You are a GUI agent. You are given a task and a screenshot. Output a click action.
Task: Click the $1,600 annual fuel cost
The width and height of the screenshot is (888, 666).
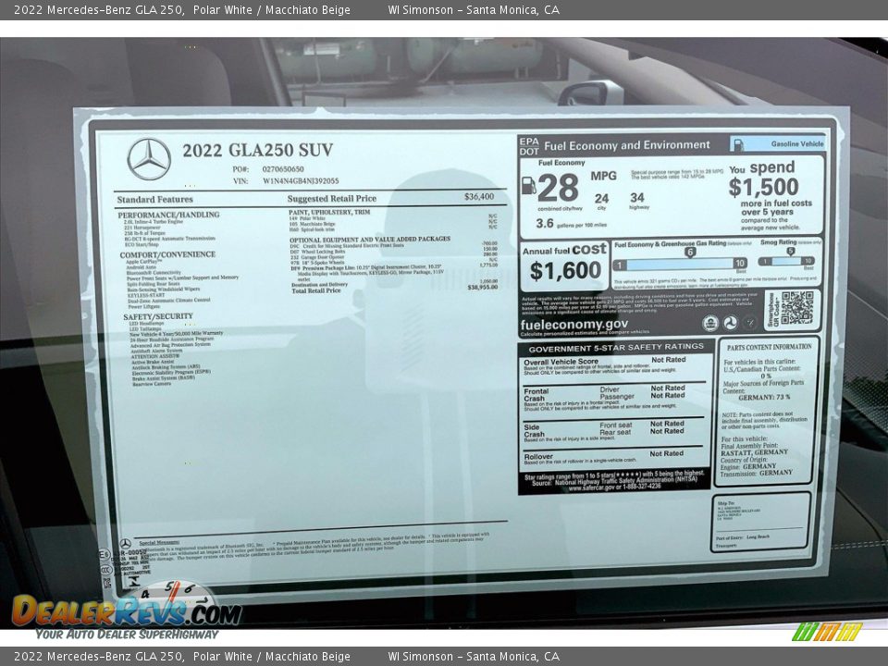[x=565, y=271]
